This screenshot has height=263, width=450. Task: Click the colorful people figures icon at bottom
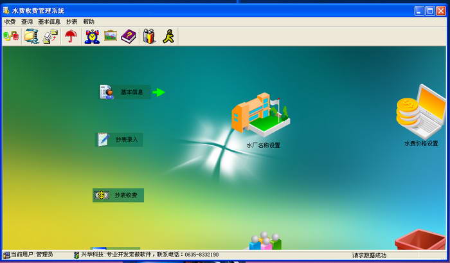pos(265,240)
